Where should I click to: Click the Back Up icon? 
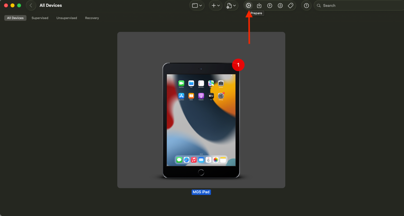pos(270,5)
